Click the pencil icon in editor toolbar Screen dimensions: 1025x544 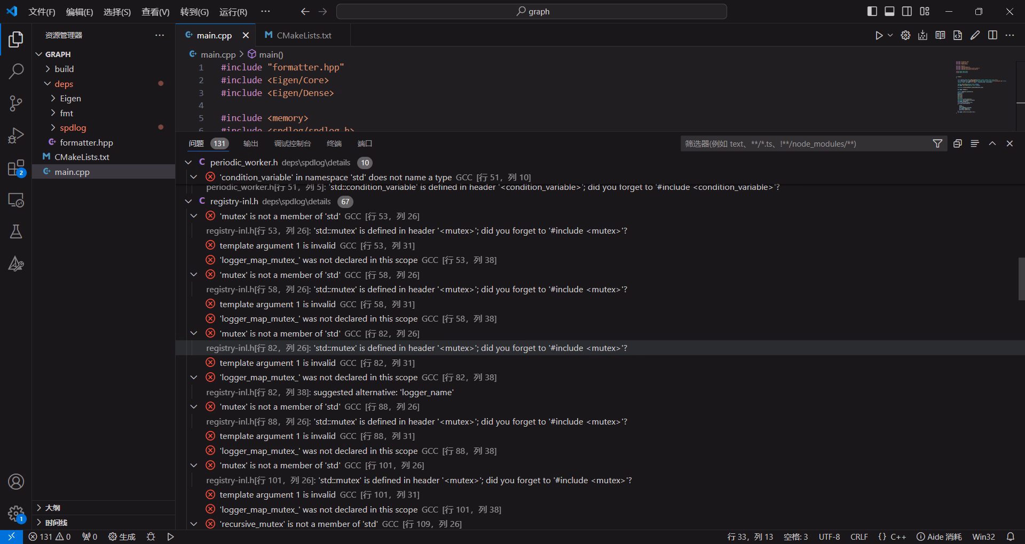tap(975, 35)
